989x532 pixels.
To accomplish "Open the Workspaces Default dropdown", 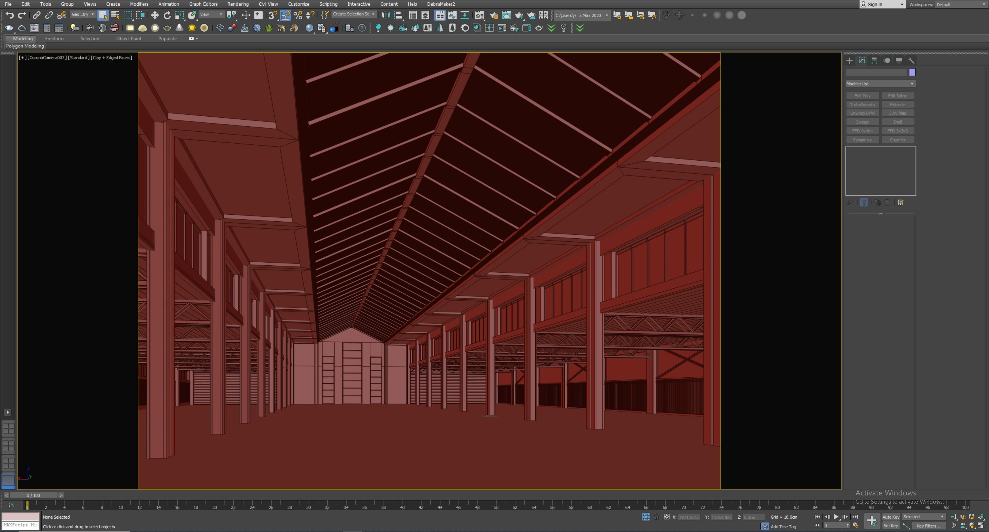I will [x=961, y=5].
